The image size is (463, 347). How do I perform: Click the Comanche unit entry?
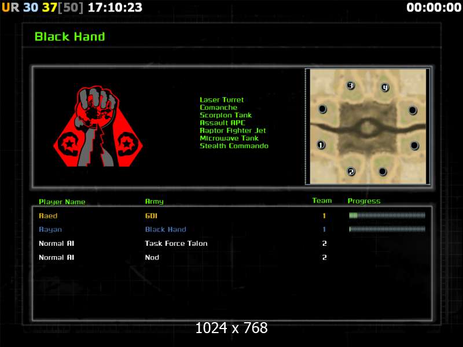click(219, 108)
